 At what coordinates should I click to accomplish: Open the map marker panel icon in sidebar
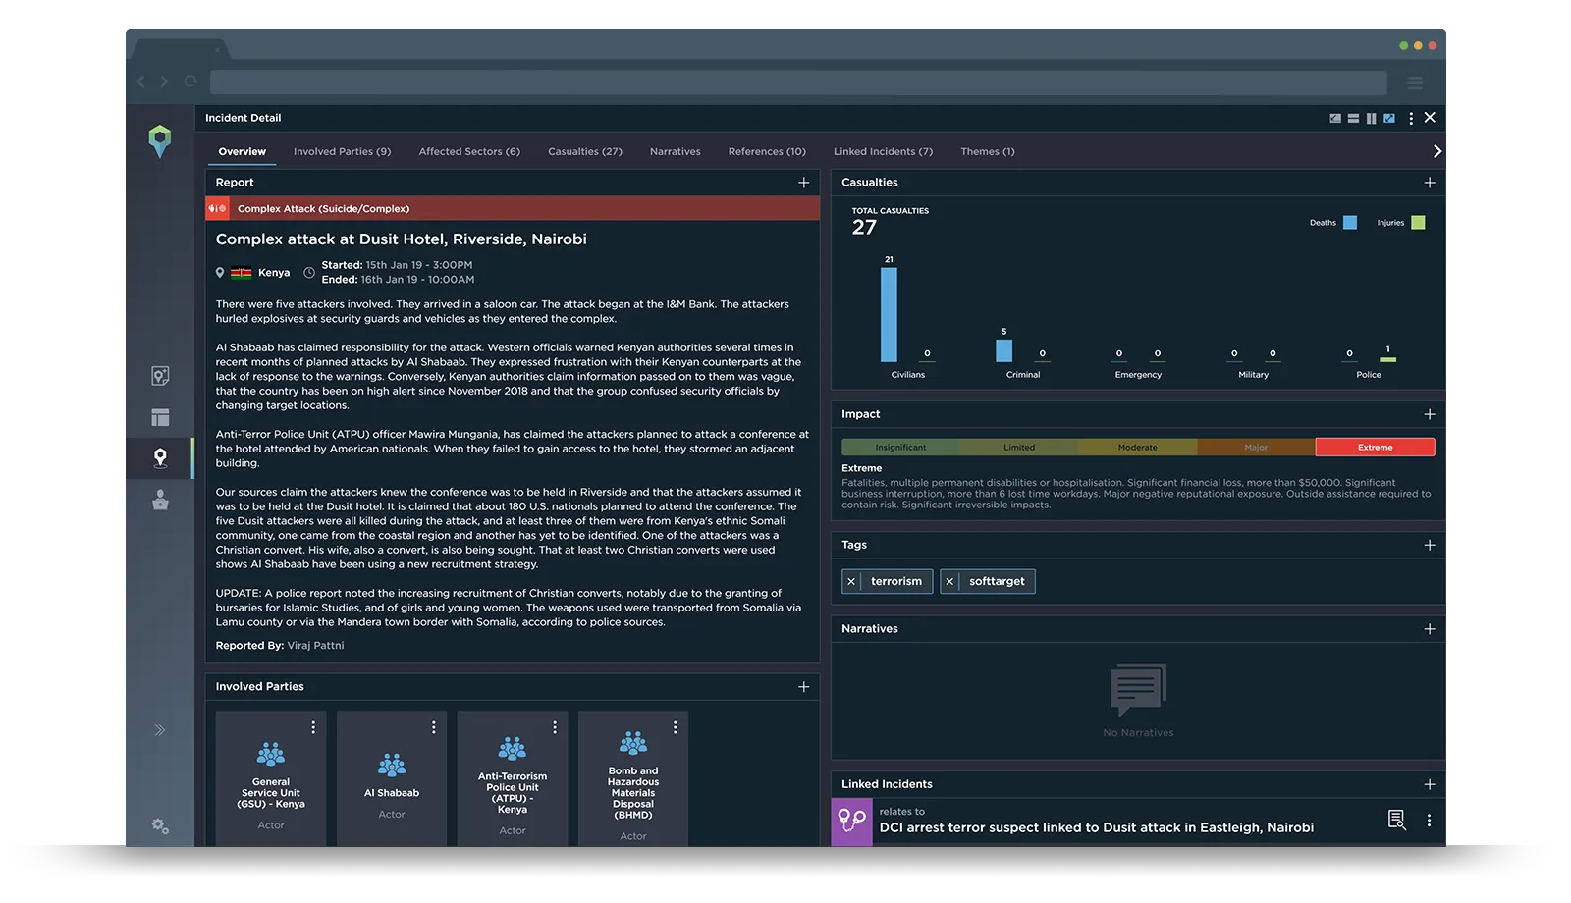click(160, 375)
